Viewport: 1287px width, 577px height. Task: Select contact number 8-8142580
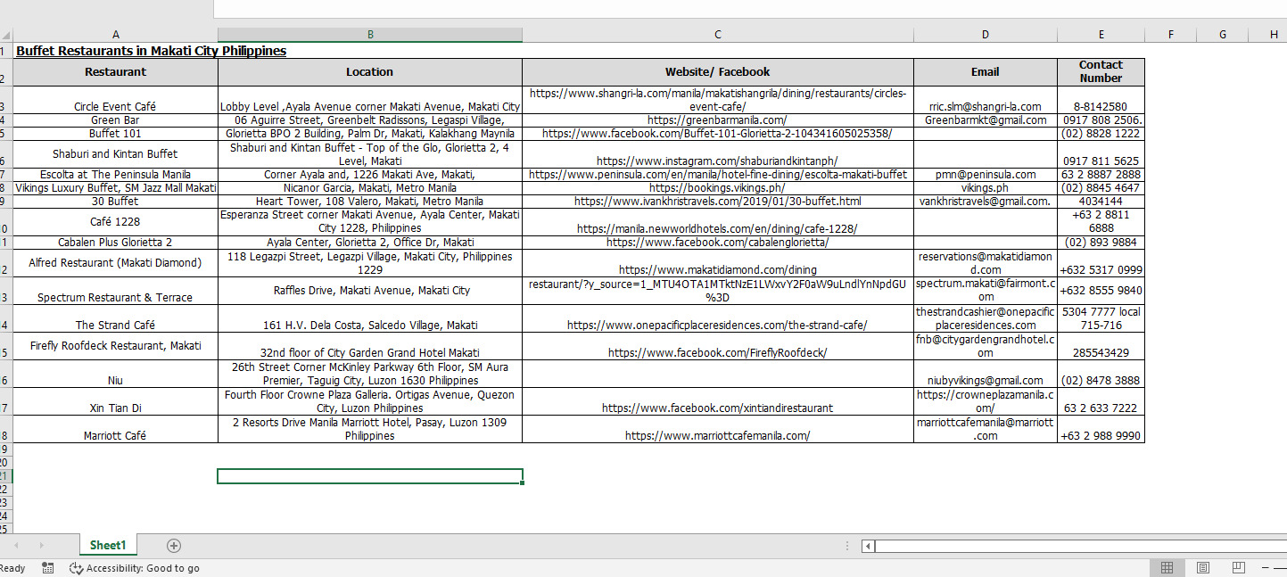[x=1101, y=100]
